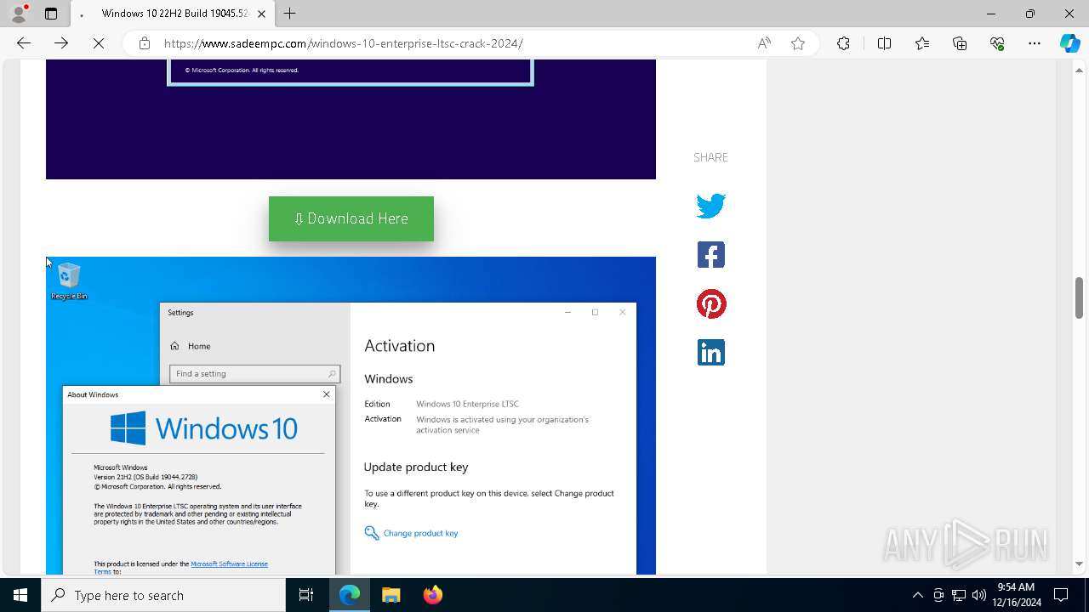Start Read aloud for this page
The height and width of the screenshot is (612, 1089).
click(764, 43)
